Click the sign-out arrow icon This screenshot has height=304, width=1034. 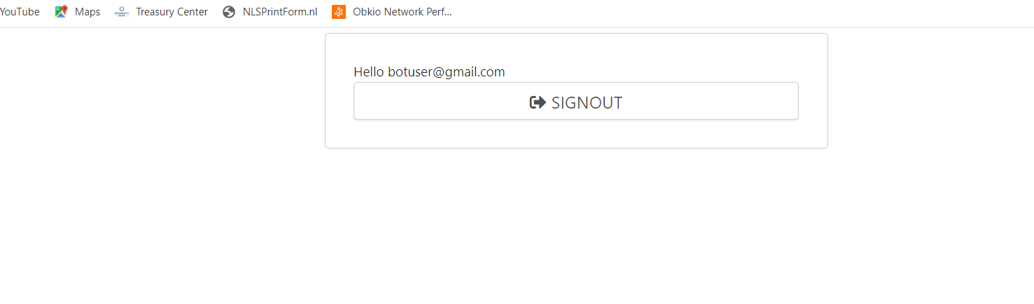[x=538, y=102]
